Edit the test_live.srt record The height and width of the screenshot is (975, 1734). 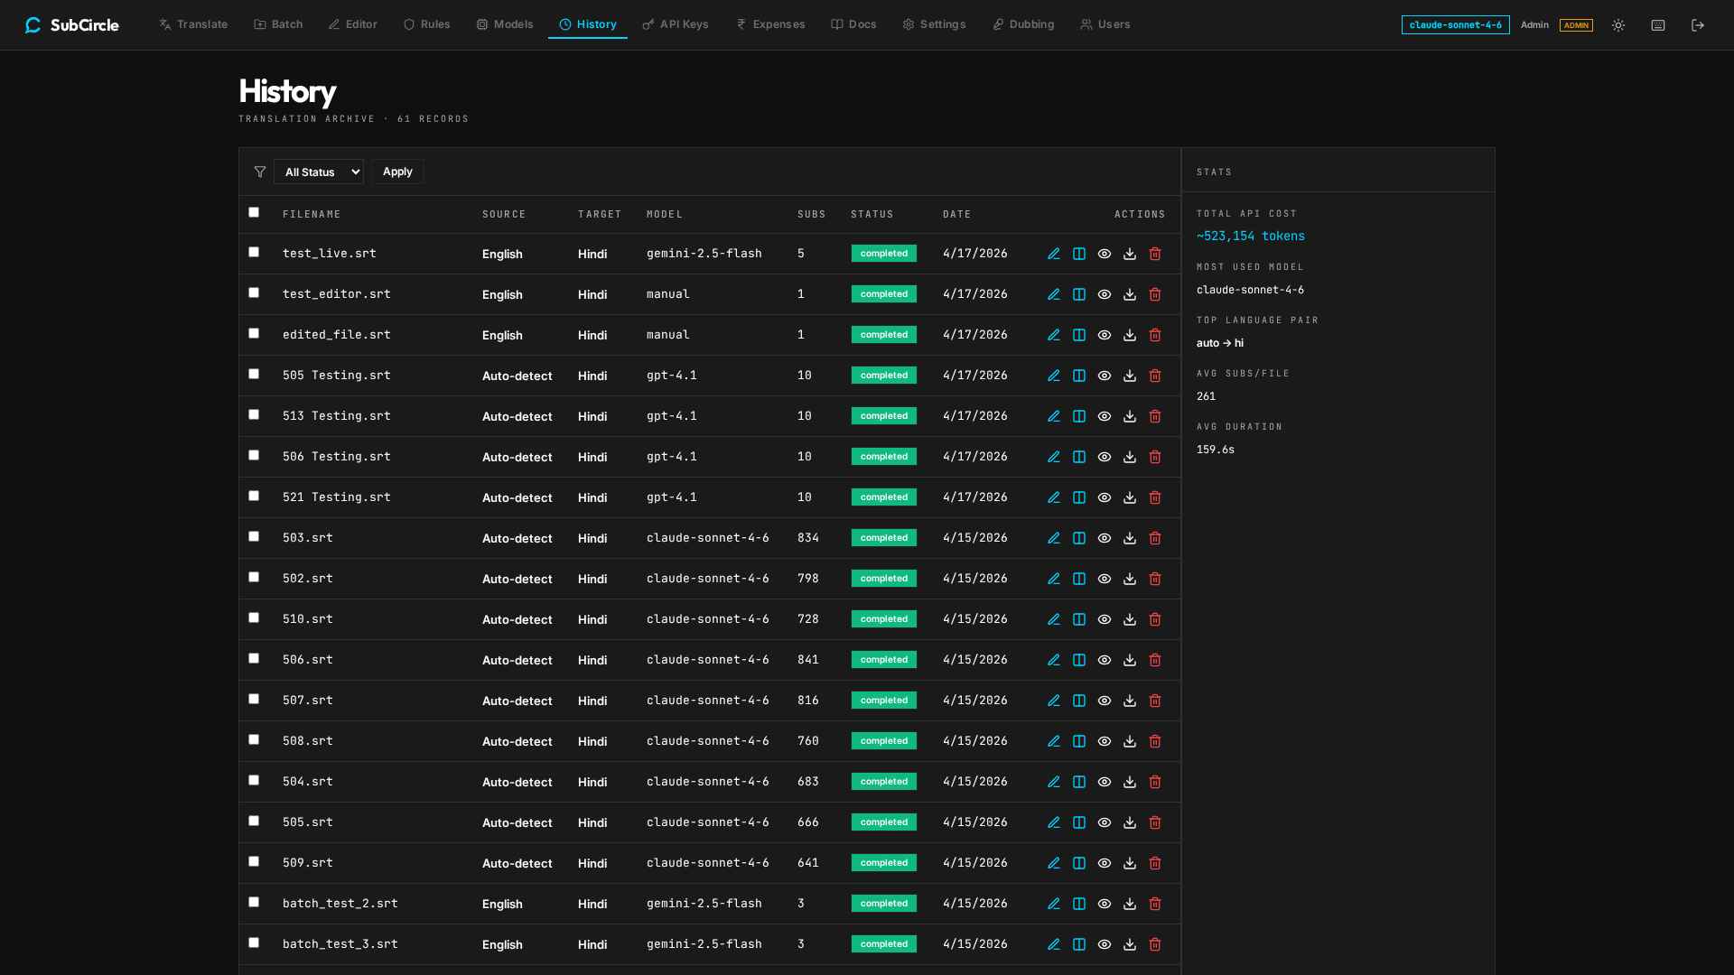1053,254
